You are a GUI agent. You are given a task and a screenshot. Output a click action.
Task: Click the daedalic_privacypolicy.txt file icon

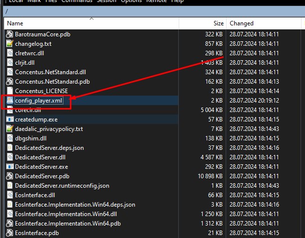pyautogui.click(x=9, y=129)
